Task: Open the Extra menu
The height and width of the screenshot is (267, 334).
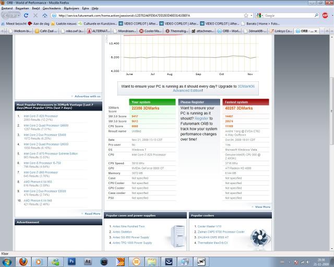Action: point(86,8)
